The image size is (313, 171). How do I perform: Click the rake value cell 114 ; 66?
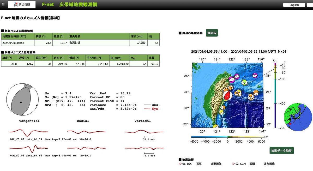98,64
